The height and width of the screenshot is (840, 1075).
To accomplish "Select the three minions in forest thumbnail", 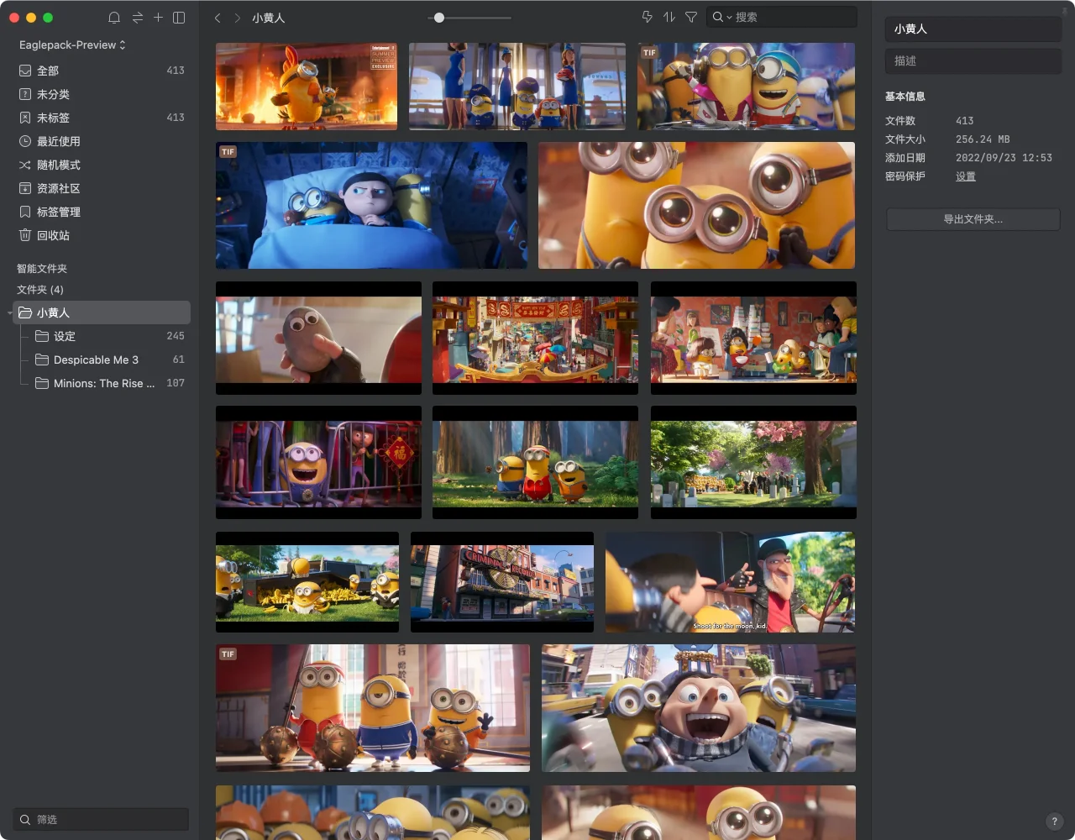I will 535,462.
